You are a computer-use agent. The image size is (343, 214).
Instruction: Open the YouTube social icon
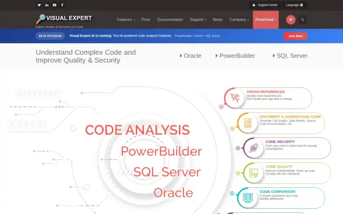[x=54, y=5]
